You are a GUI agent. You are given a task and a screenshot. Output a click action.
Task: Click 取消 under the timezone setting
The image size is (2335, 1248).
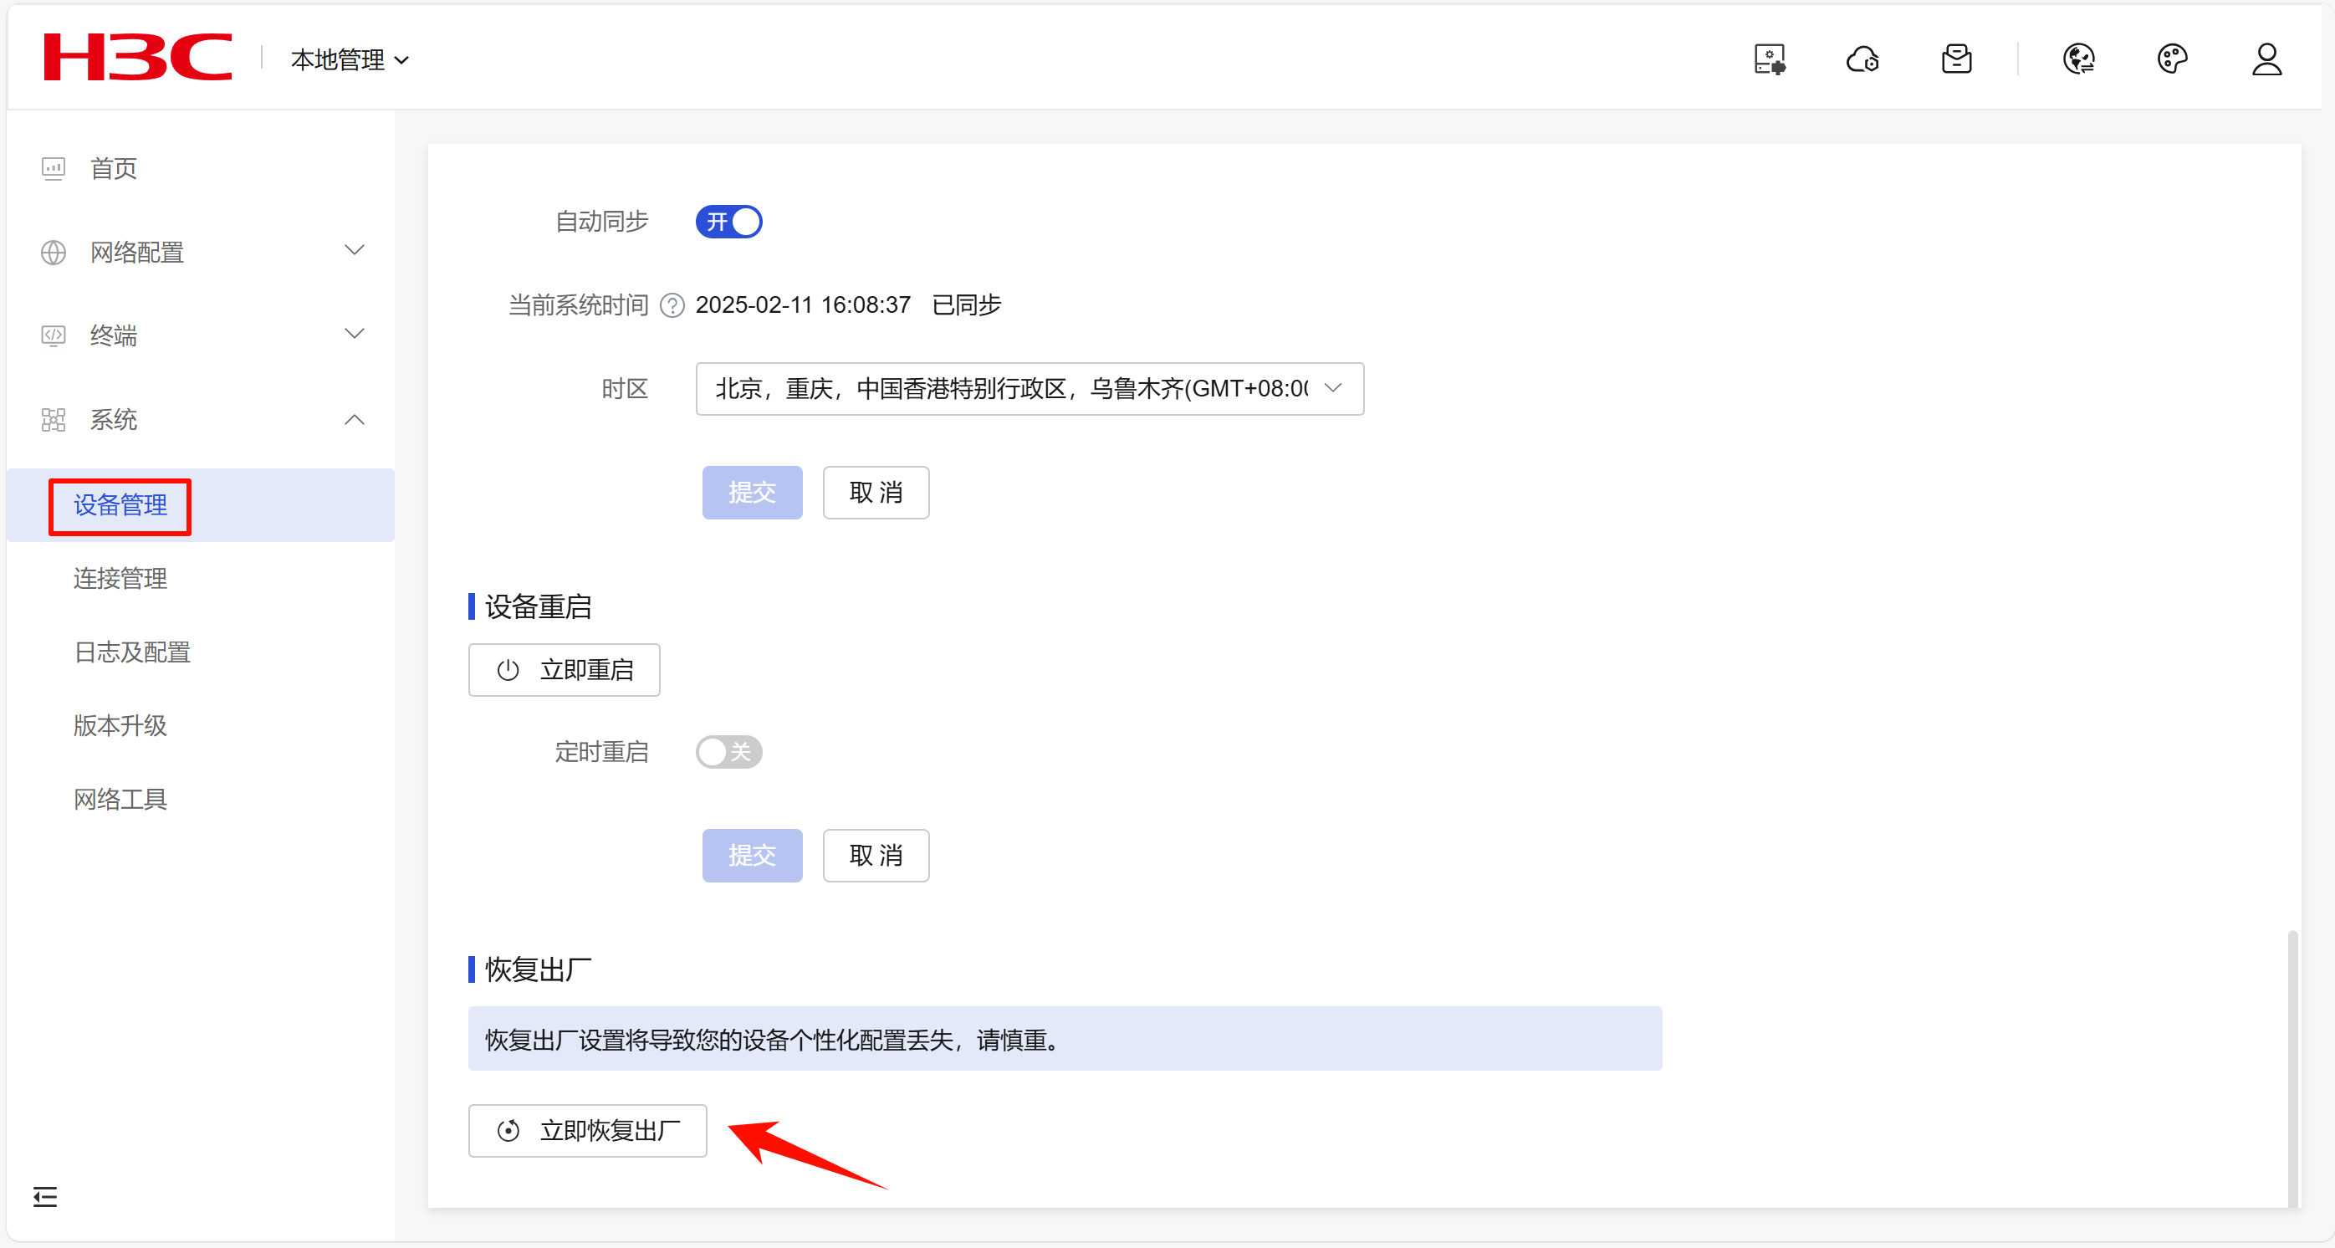876,492
